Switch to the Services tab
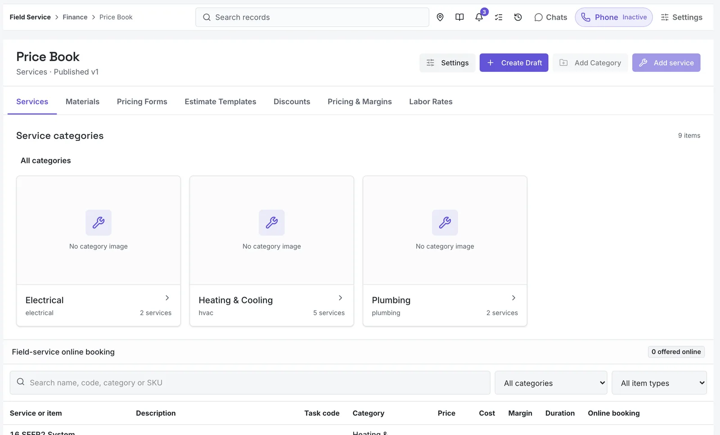720x435 pixels. pos(32,102)
